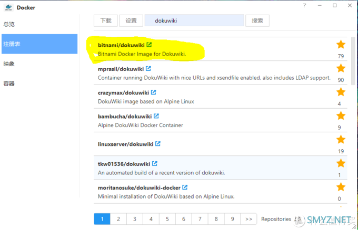The width and height of the screenshot is (358, 230).
Task: Select the linuxserver/dokuwiki repository name
Action: [x=126, y=144]
